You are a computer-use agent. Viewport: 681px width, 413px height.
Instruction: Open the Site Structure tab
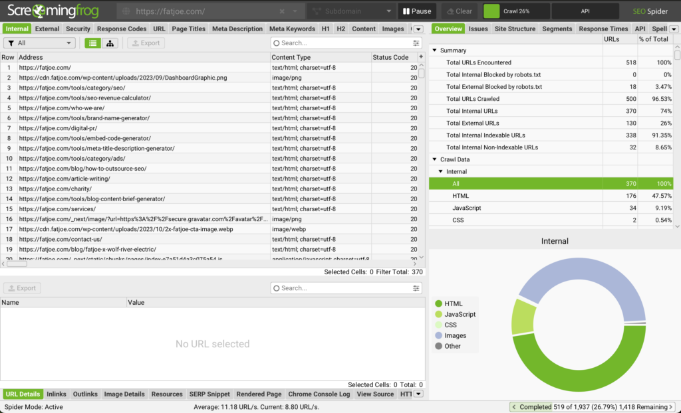click(x=515, y=29)
